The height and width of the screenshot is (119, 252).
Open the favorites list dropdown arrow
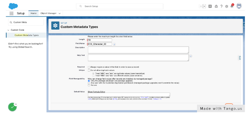(204, 6)
